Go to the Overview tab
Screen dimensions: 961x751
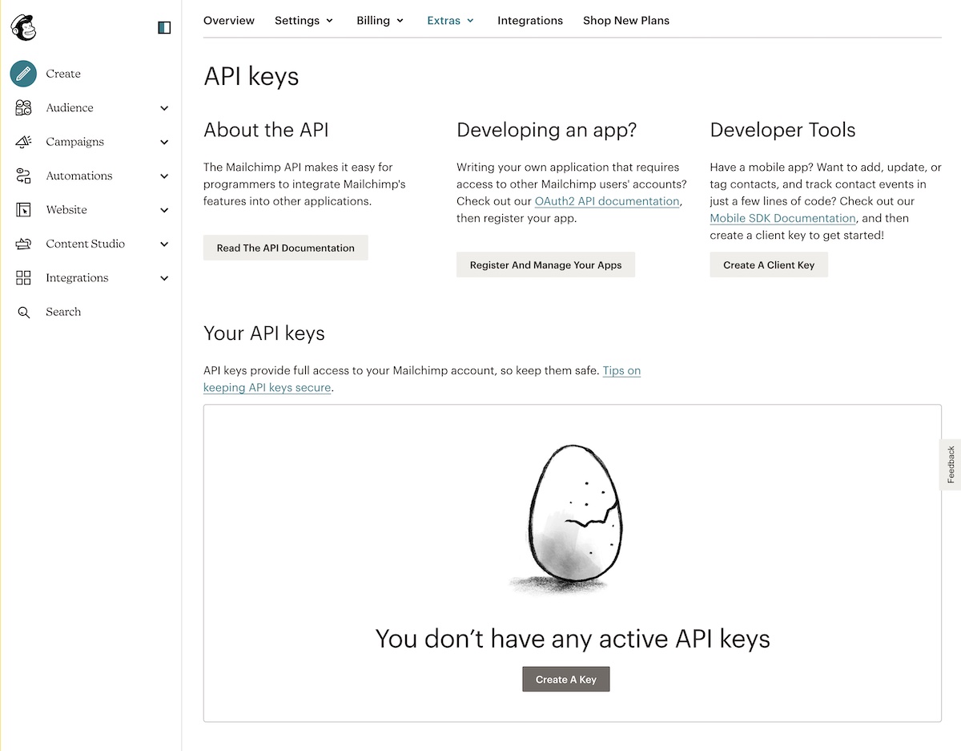[x=229, y=20]
